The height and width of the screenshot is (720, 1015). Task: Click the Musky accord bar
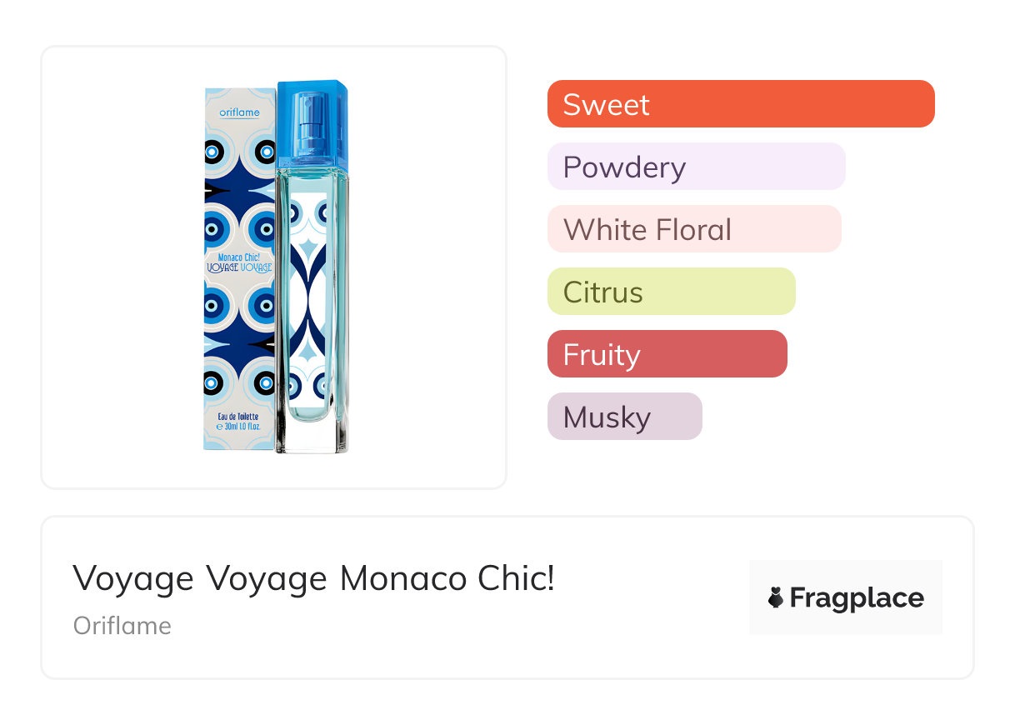pyautogui.click(x=624, y=417)
